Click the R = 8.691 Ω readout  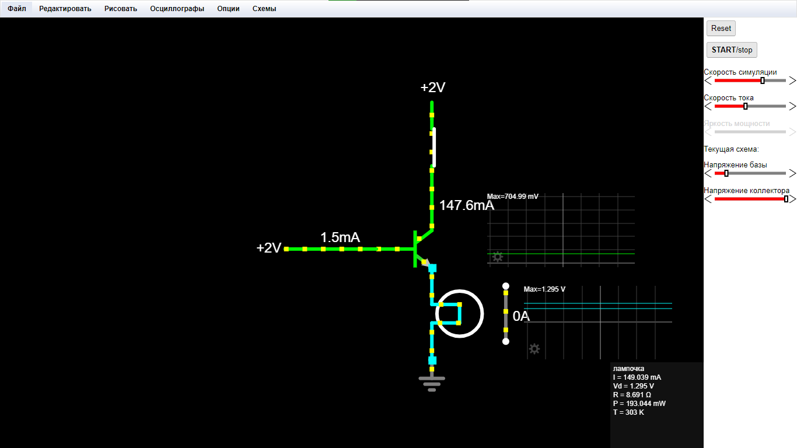tap(632, 395)
